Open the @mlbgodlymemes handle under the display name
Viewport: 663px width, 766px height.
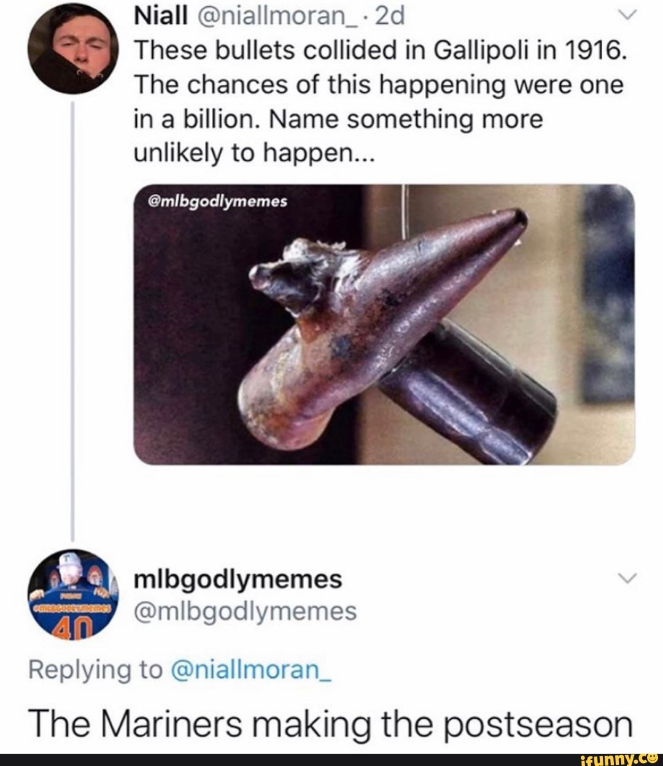pos(245,611)
